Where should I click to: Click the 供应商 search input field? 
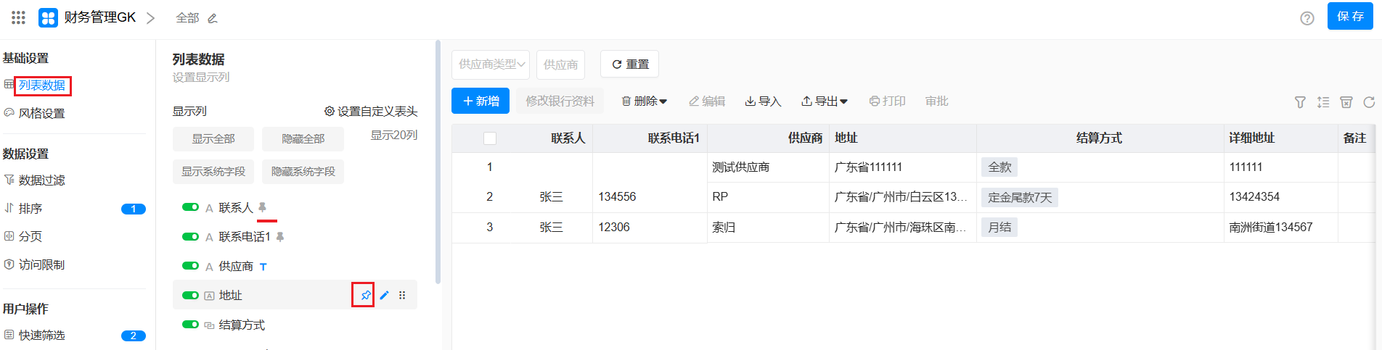[x=560, y=64]
